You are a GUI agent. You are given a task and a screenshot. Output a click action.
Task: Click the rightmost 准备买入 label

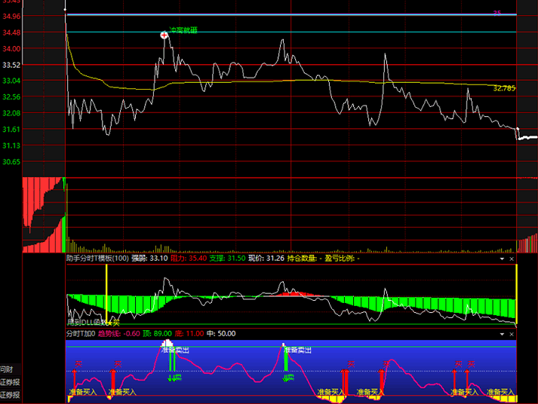click(x=500, y=392)
